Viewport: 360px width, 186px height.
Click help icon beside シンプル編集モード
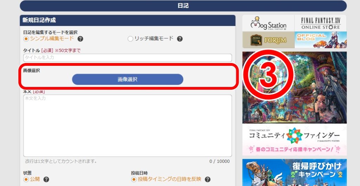point(80,39)
